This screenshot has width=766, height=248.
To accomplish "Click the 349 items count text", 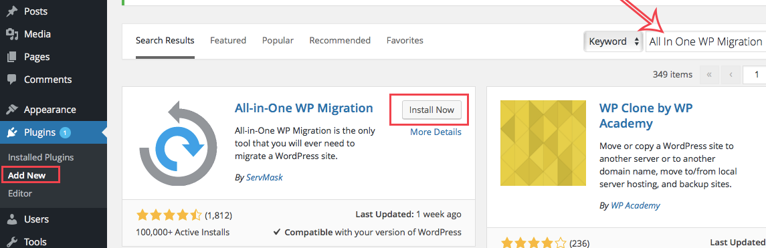I will click(672, 75).
